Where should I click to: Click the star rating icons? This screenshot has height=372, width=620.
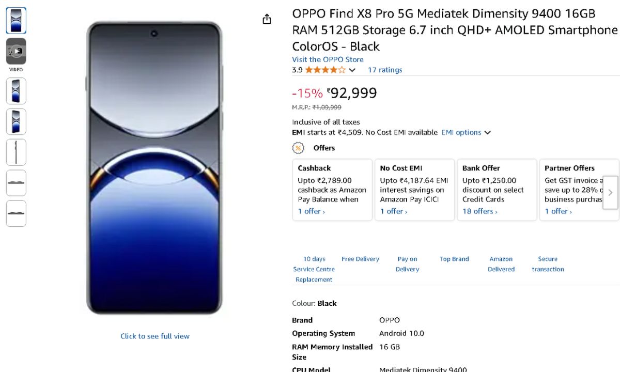325,70
